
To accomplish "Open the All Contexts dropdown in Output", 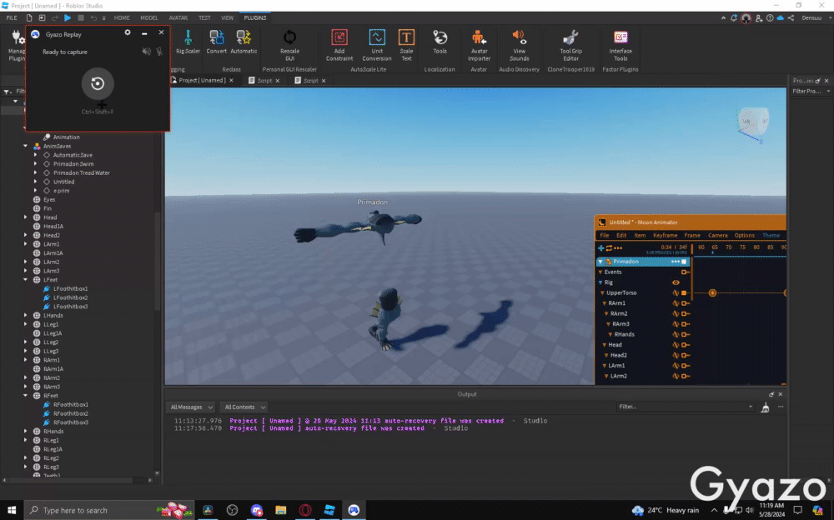I will pyautogui.click(x=244, y=407).
